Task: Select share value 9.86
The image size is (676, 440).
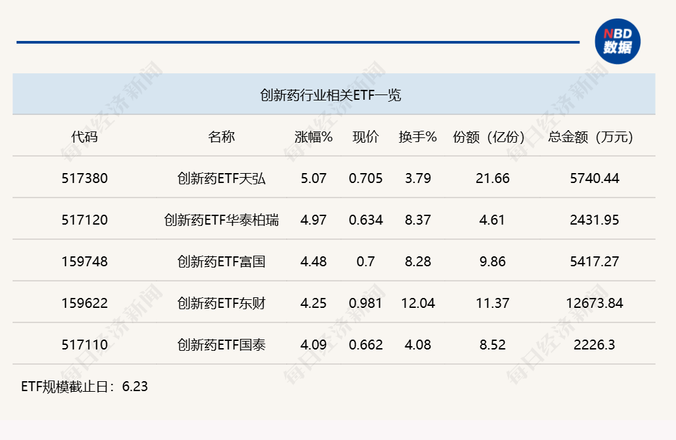Action: click(x=492, y=262)
